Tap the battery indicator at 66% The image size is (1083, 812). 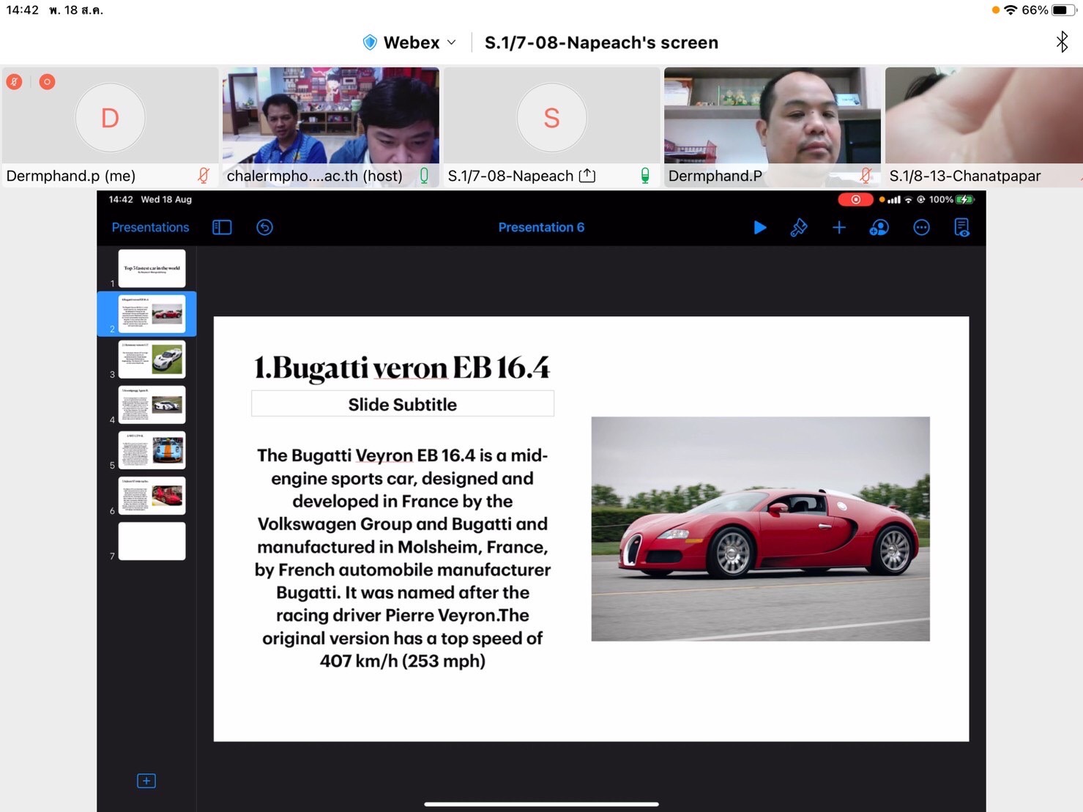pyautogui.click(x=1063, y=10)
